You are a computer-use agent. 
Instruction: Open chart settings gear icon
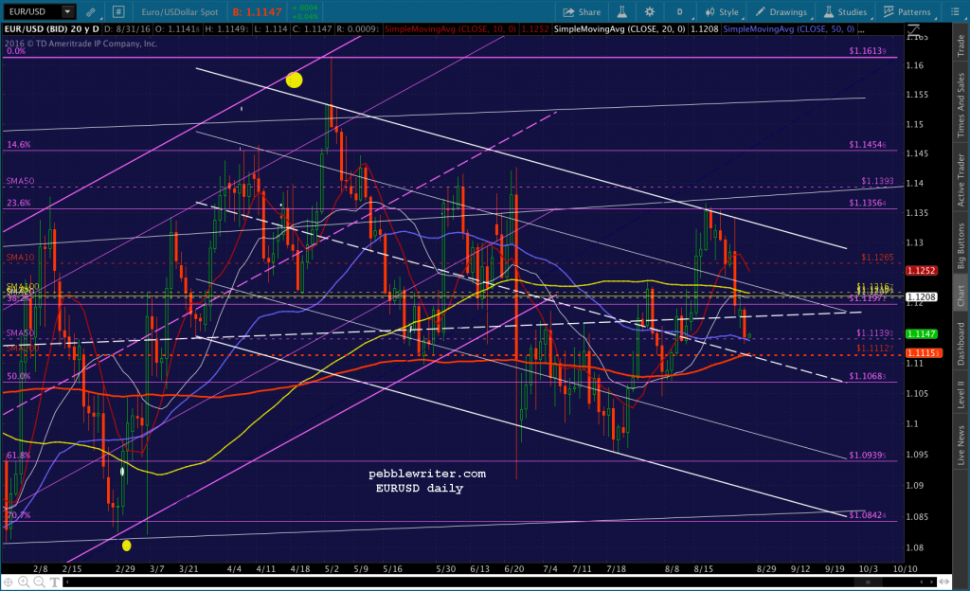(x=650, y=11)
